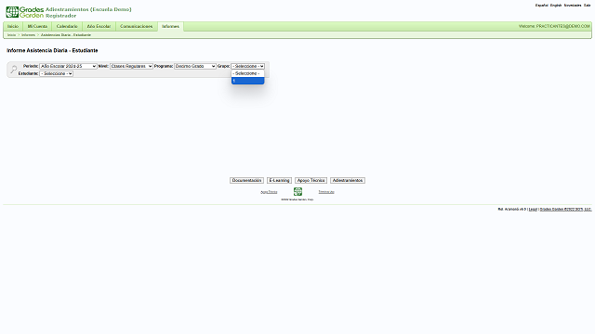Open the Calendario tab
The width and height of the screenshot is (595, 334).
[x=67, y=26]
